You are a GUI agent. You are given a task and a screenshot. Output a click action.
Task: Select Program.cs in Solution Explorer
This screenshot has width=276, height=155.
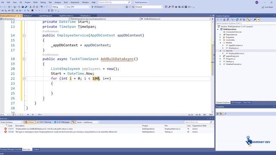(x=231, y=59)
